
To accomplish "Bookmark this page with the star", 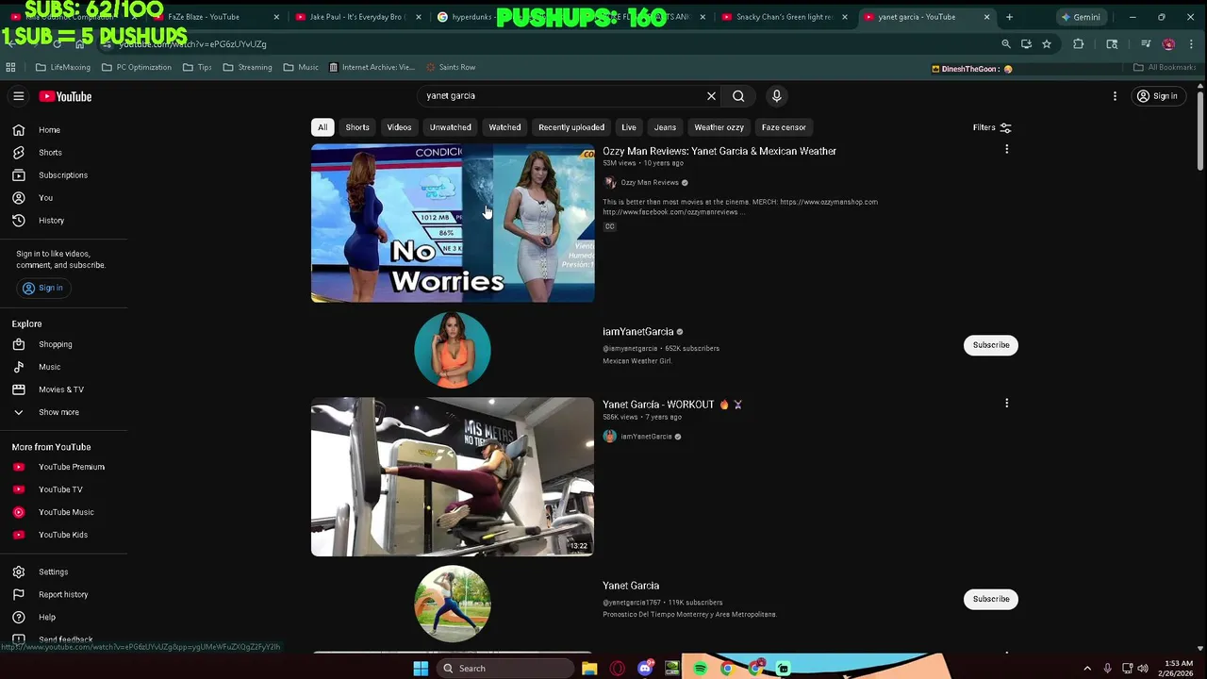I will [1047, 44].
